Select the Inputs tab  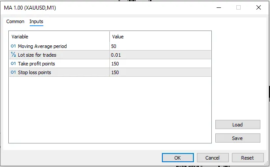pos(36,22)
